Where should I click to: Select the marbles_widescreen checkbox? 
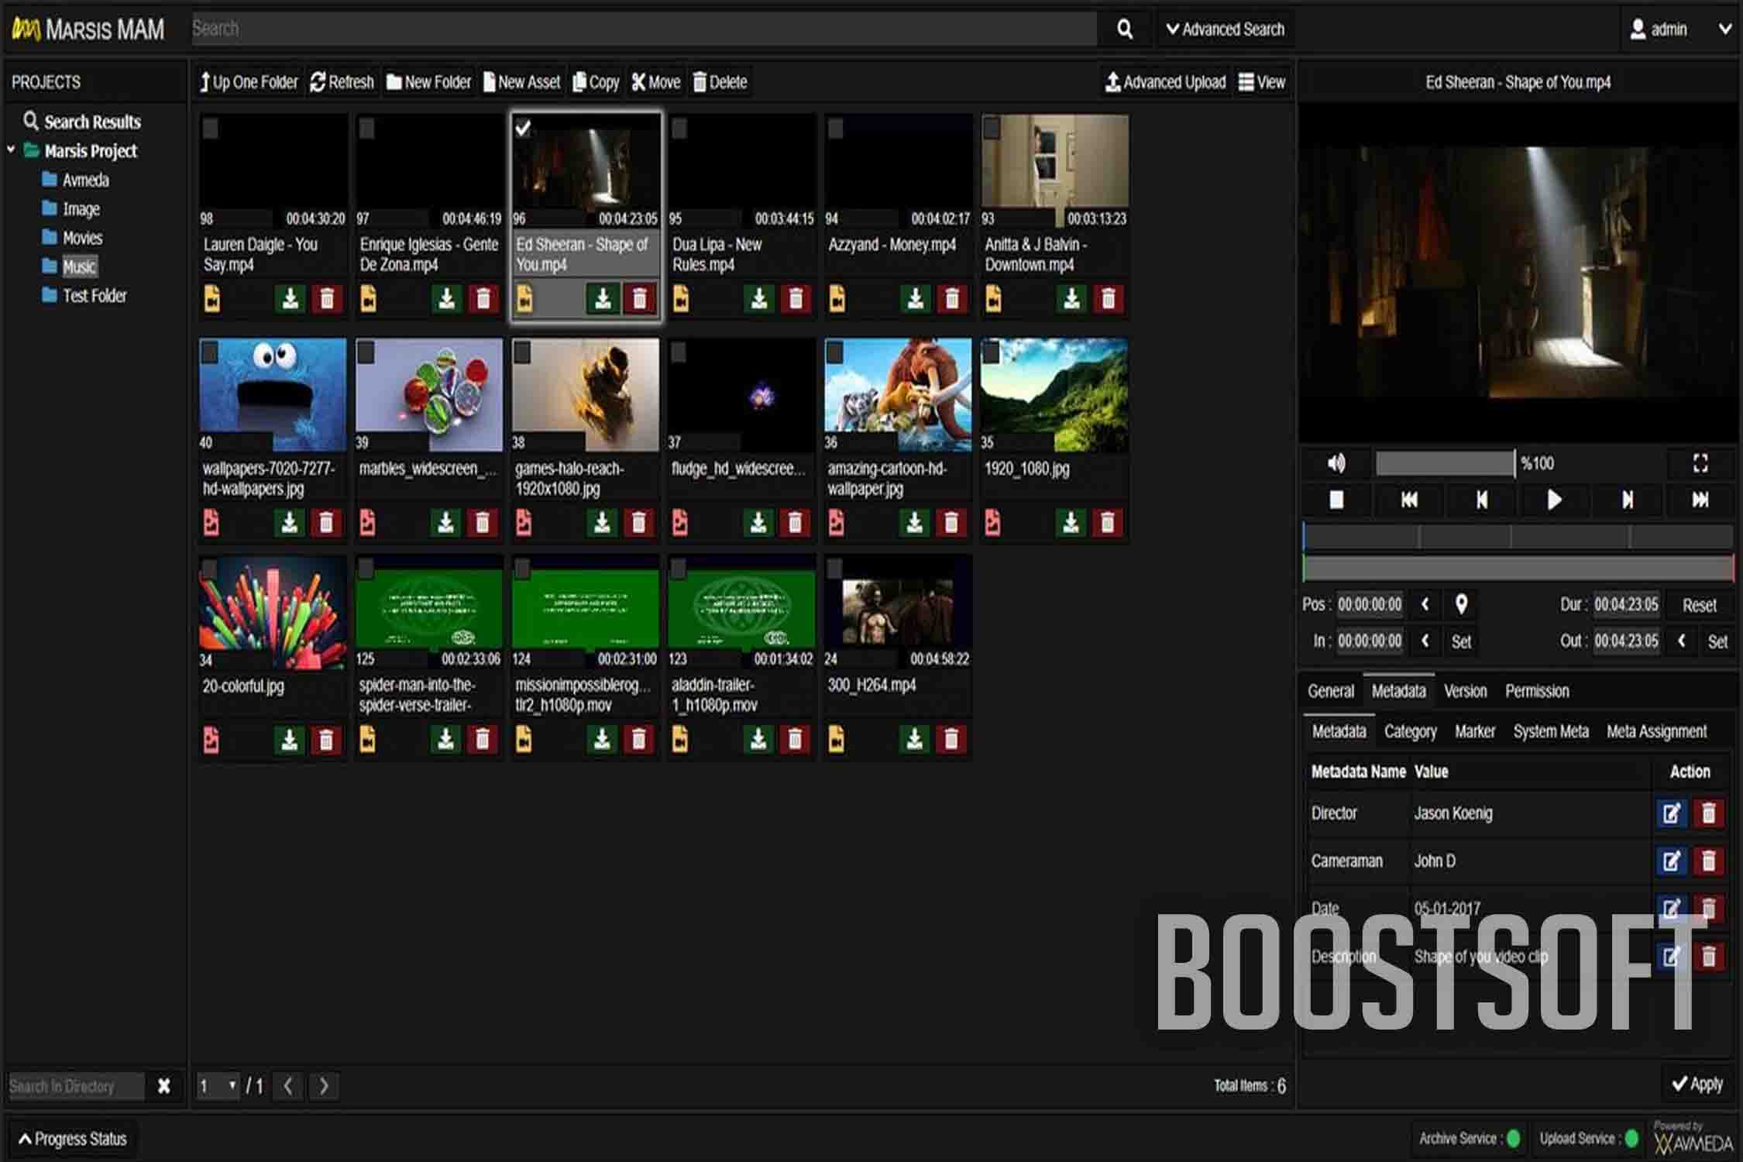point(366,352)
